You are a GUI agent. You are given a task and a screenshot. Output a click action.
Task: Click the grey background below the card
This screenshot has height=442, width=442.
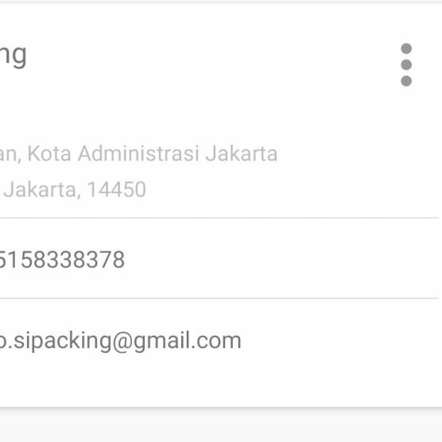[221, 425]
